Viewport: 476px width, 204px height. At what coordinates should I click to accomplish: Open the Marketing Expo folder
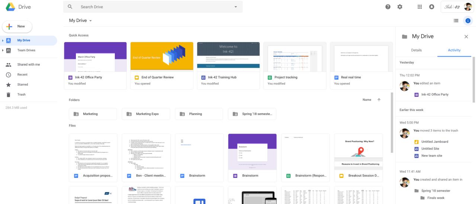coord(146,114)
